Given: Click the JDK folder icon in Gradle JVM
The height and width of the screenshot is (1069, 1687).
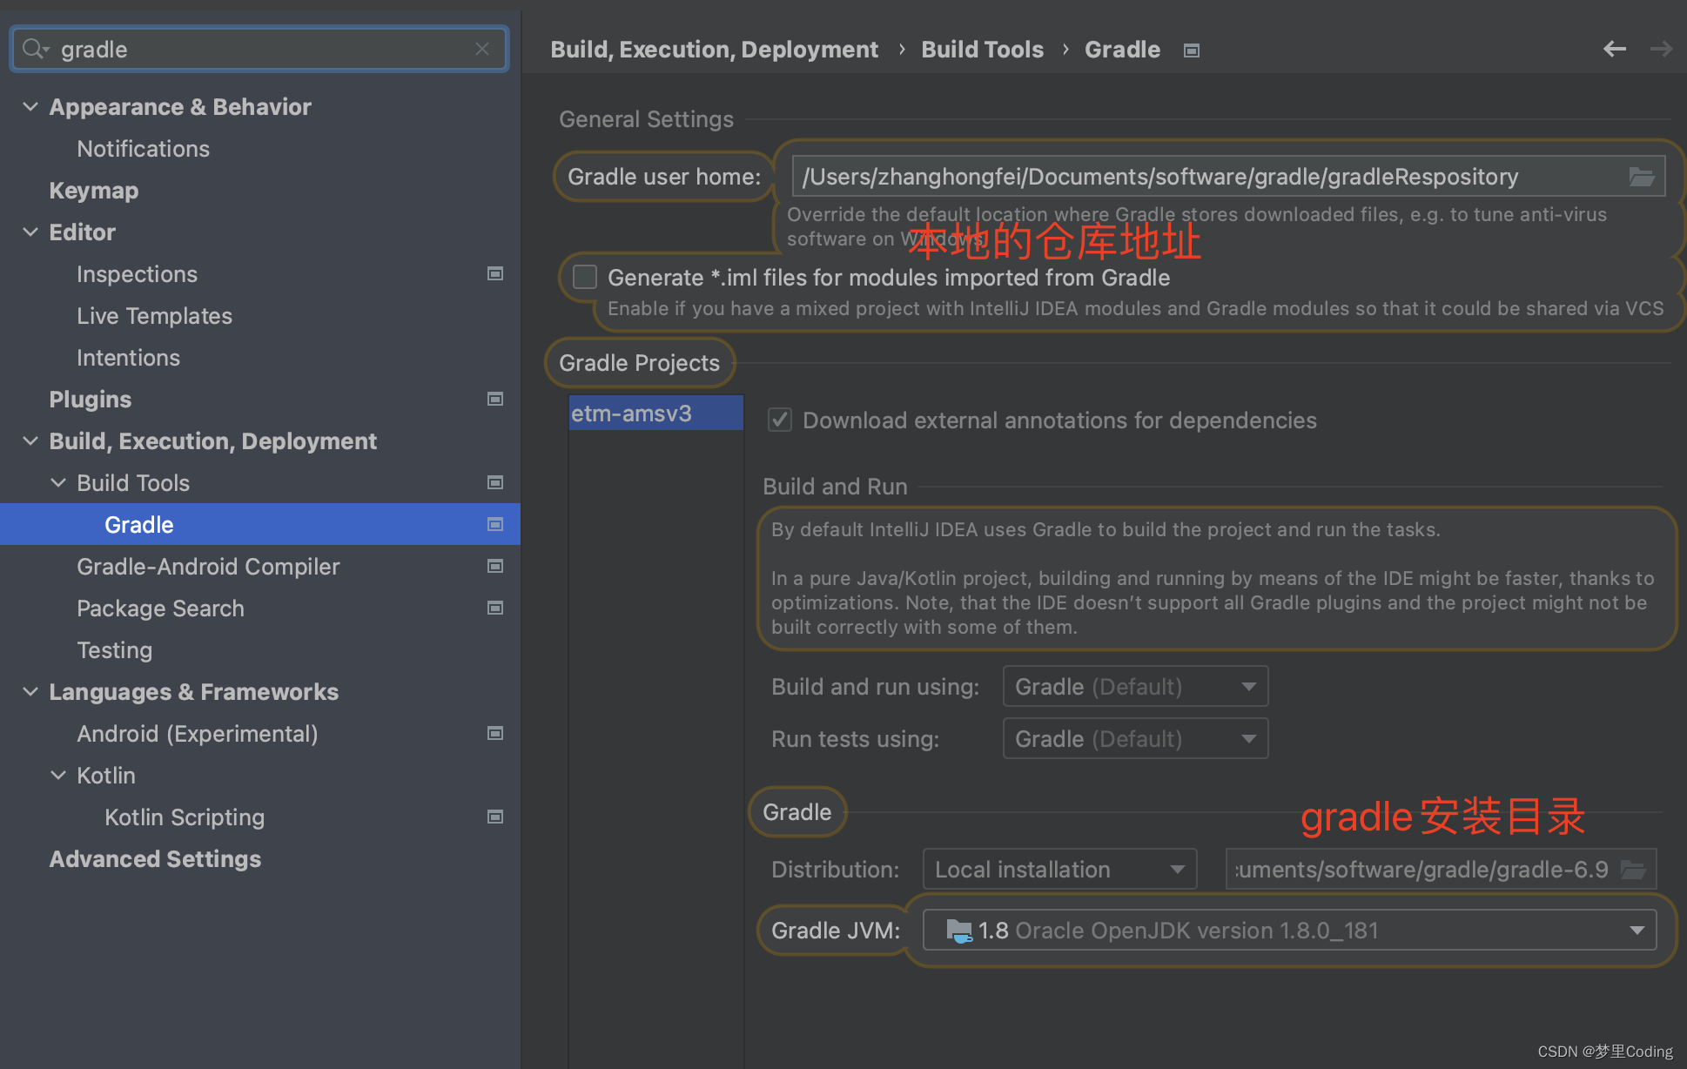Looking at the screenshot, I should coord(958,931).
